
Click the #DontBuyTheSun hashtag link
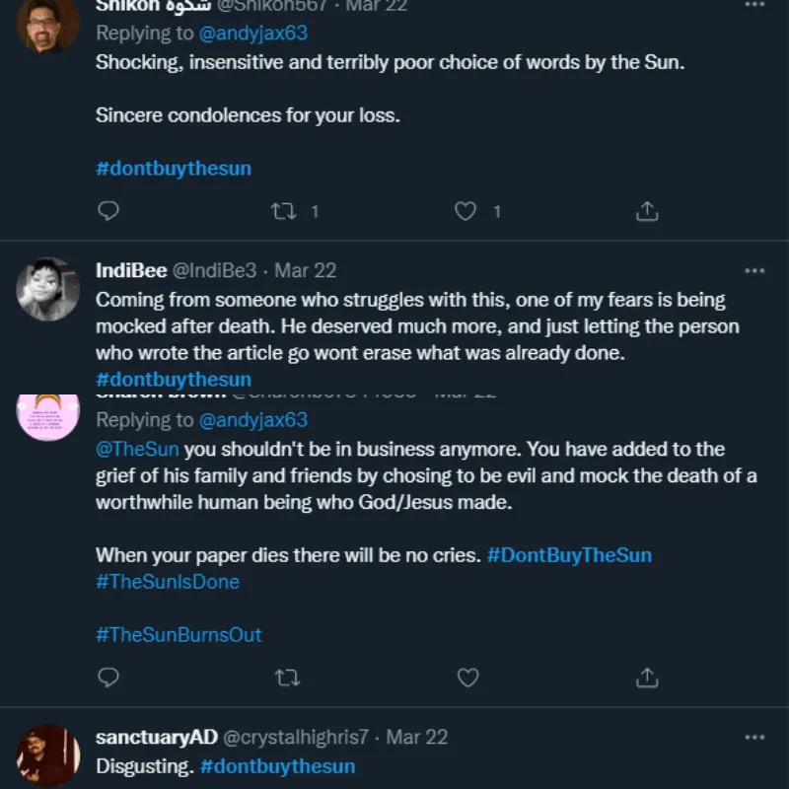[569, 555]
